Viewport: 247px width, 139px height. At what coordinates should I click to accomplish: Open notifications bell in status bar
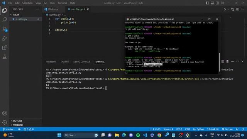click(243, 129)
